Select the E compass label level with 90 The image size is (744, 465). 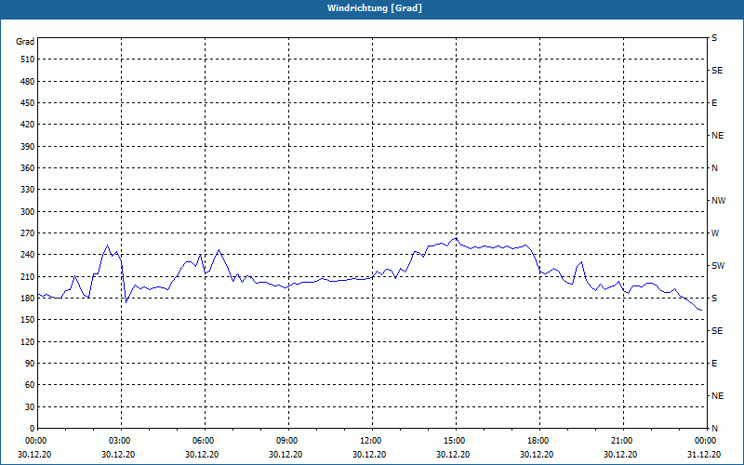tap(714, 364)
